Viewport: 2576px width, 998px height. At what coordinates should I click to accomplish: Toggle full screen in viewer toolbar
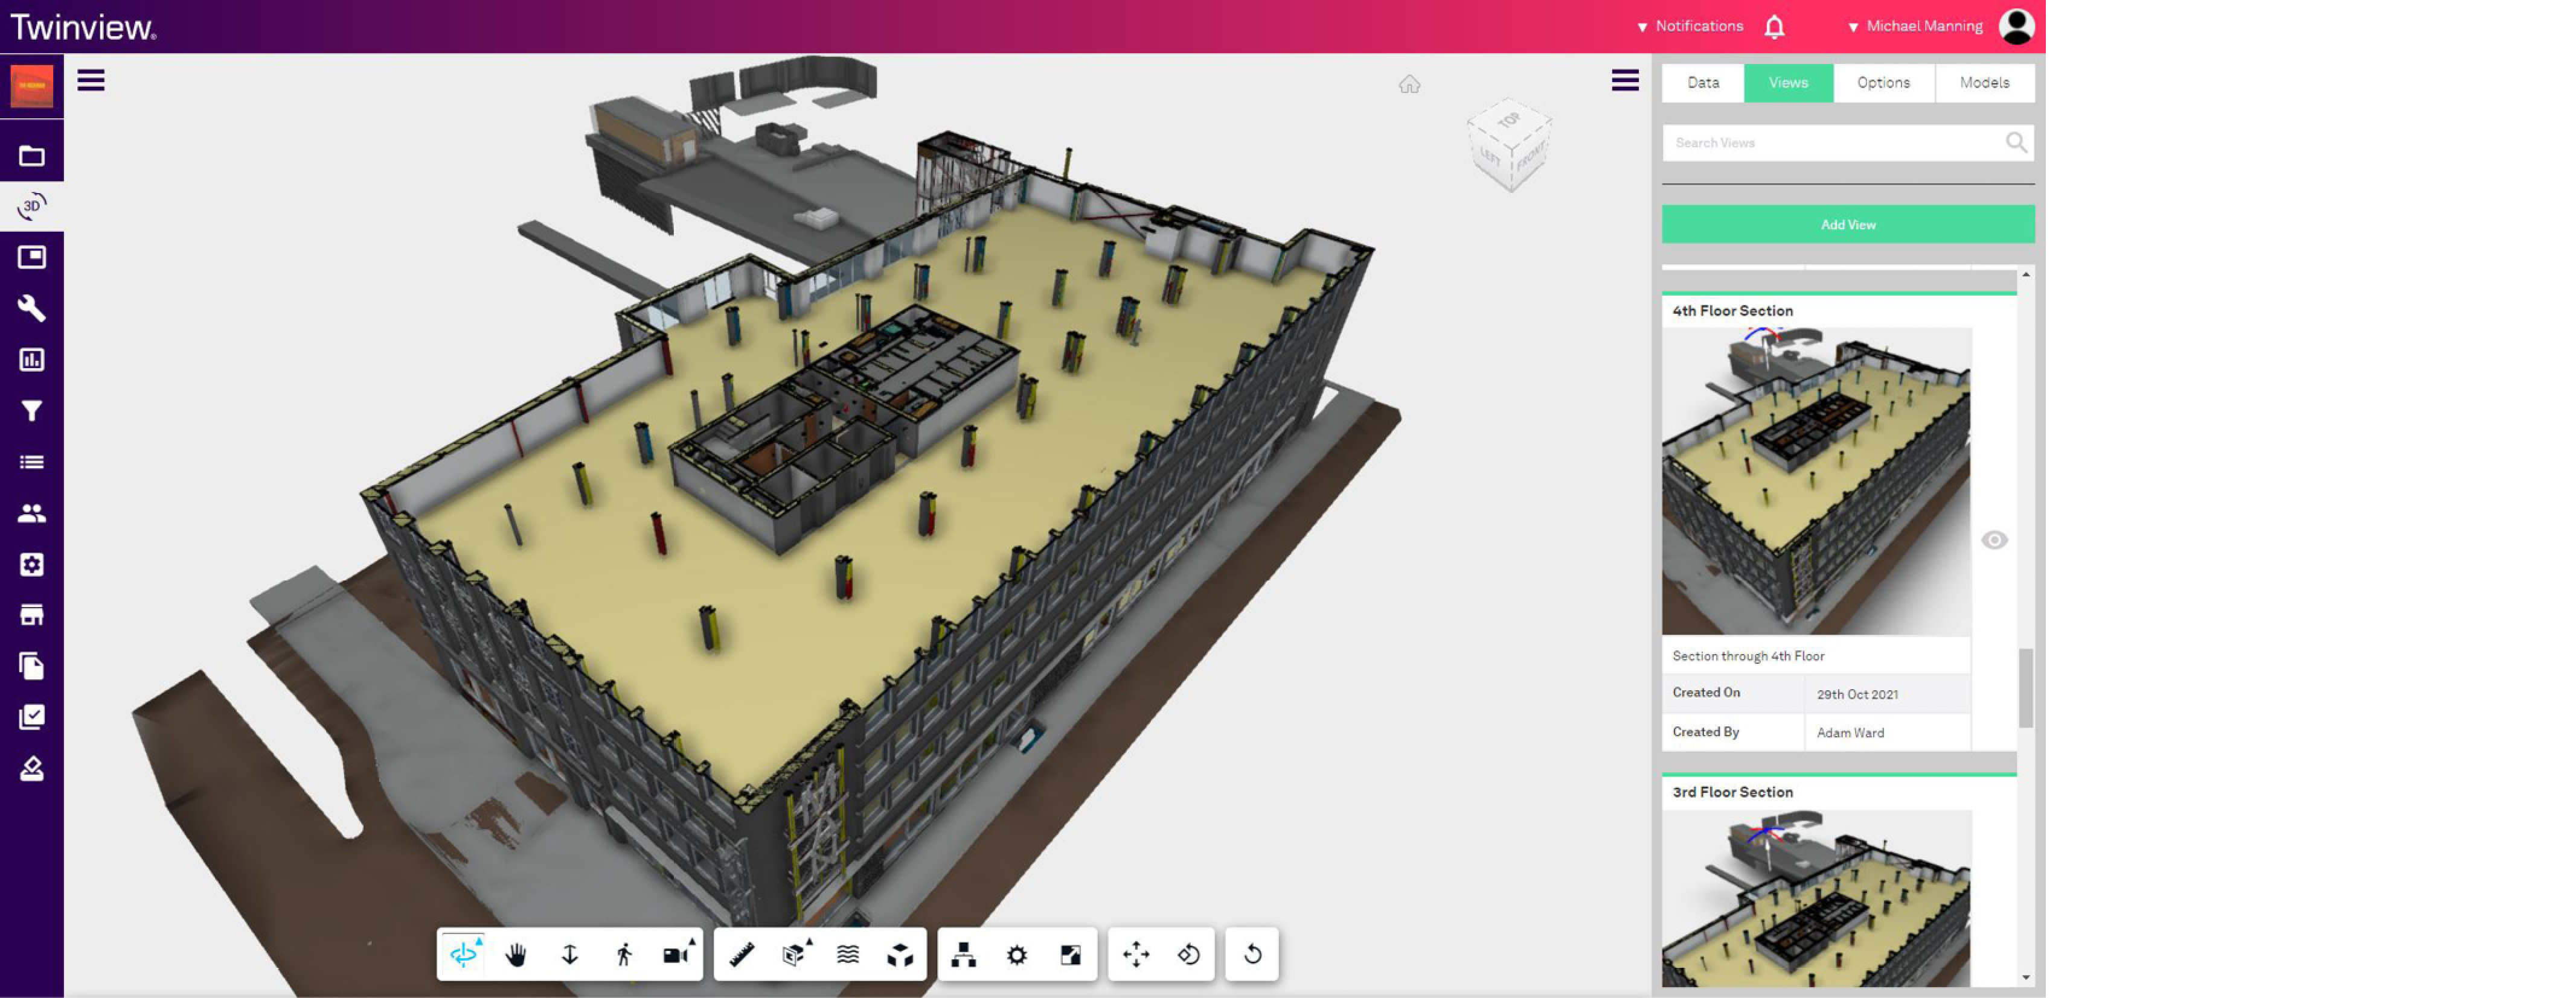coord(1070,955)
